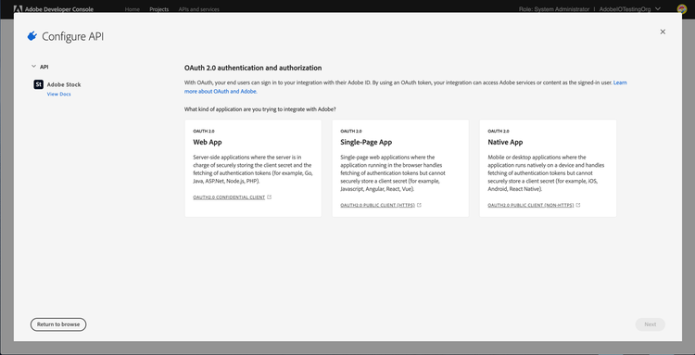Viewport: 695px width, 355px height.
Task: Open the View Docs link
Action: 59,94
